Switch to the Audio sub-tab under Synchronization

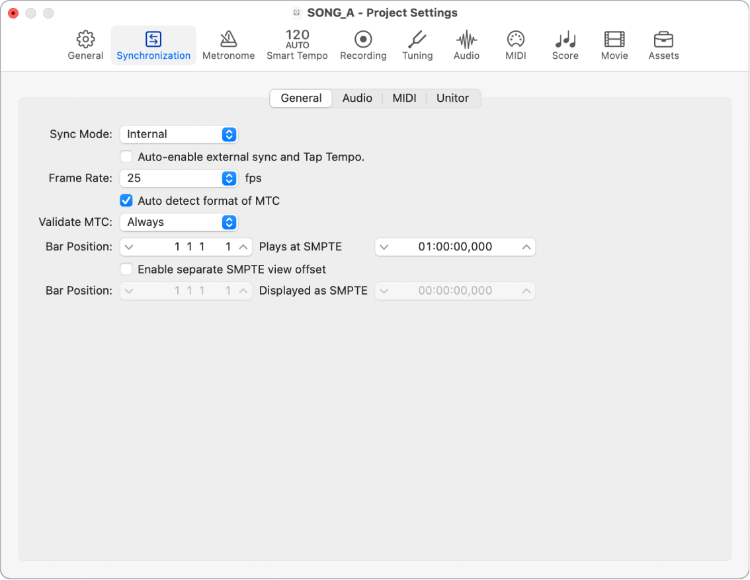[357, 98]
